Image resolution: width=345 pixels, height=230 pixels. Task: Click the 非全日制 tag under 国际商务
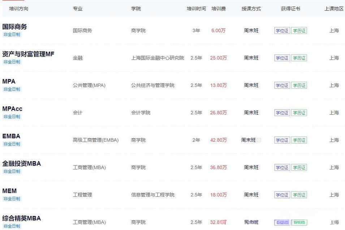pos(12,34)
